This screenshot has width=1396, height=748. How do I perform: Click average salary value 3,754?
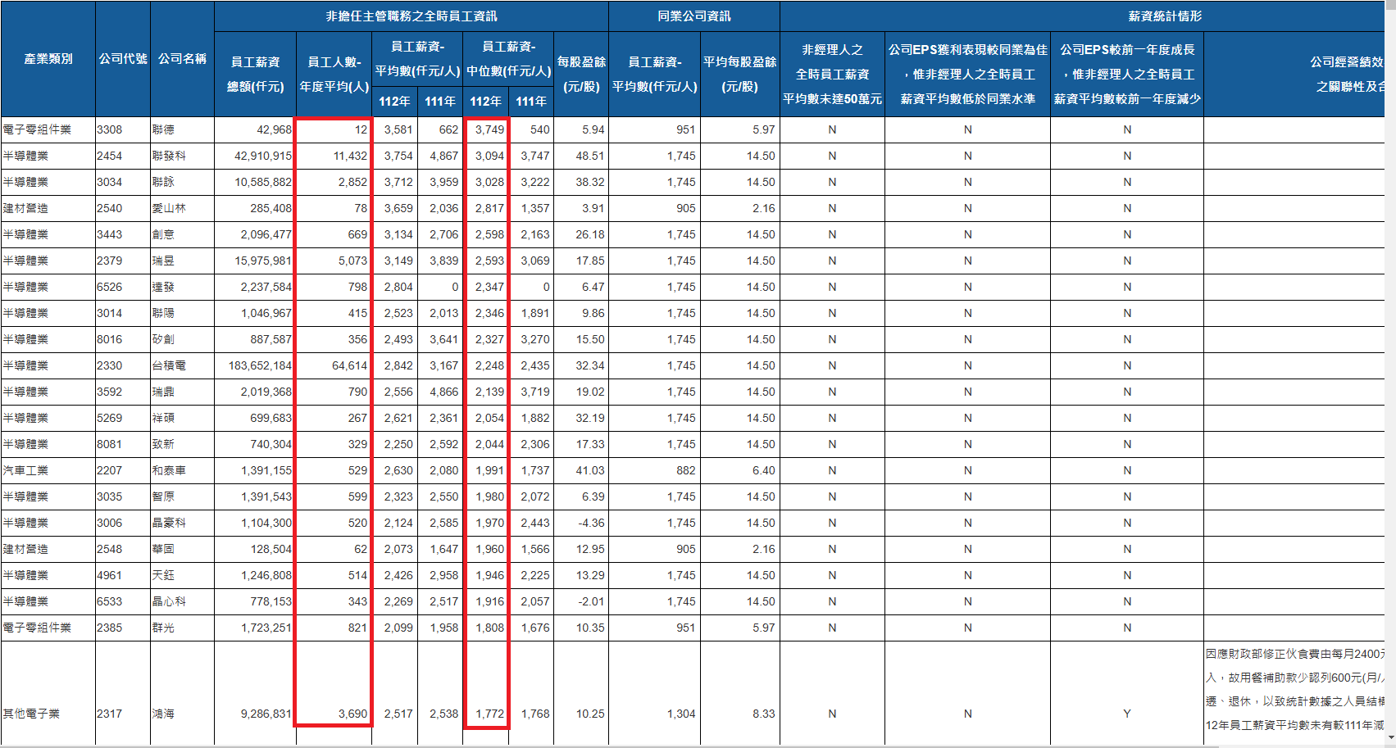point(398,156)
